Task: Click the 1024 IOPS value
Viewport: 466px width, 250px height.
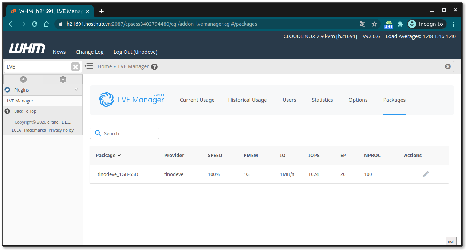Action: pyautogui.click(x=313, y=174)
